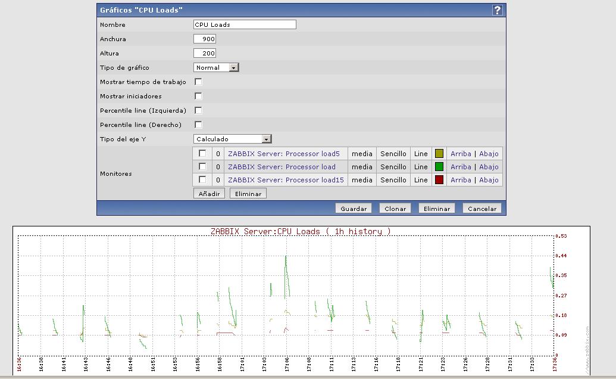Move Processor load15 up with Arriba
This screenshot has height=379, width=616.
coord(461,180)
